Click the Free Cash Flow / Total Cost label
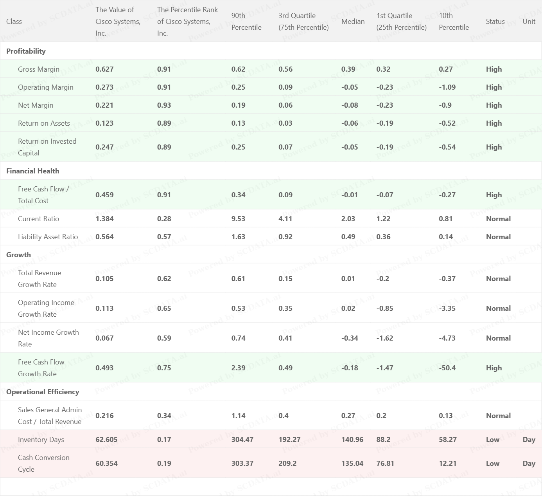This screenshot has height=496, width=542. (x=43, y=195)
